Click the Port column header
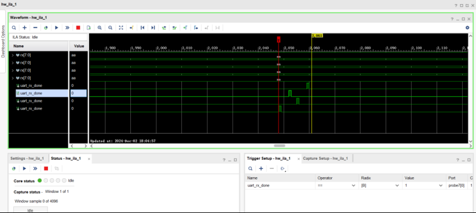The width and height of the screenshot is (476, 213). point(457,178)
